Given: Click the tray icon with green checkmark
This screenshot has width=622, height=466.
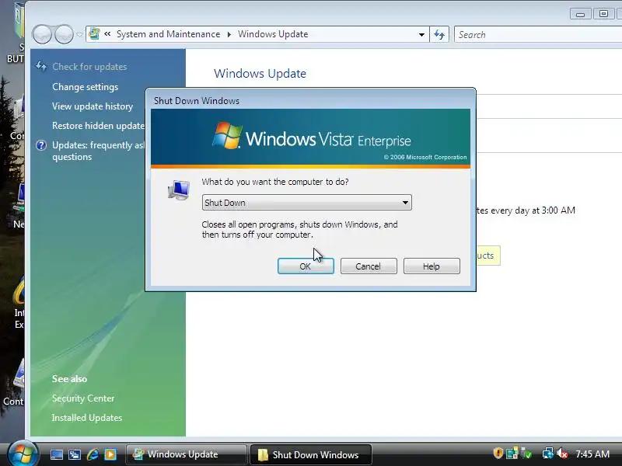Looking at the screenshot, I should tap(526, 453).
